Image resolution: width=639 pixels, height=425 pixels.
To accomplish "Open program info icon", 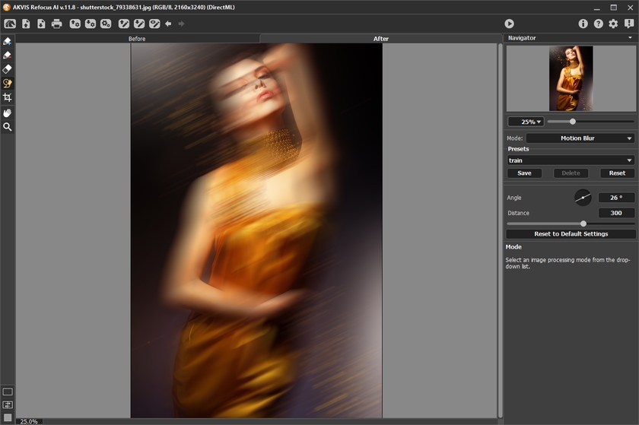I will pos(583,24).
